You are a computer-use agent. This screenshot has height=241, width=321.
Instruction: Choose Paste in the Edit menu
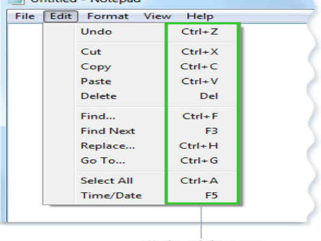96,81
